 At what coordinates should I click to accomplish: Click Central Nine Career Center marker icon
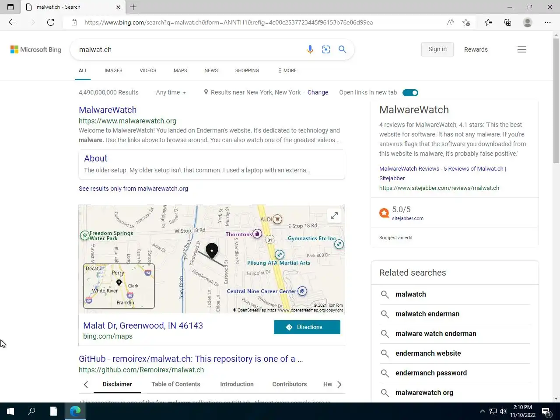[302, 291]
